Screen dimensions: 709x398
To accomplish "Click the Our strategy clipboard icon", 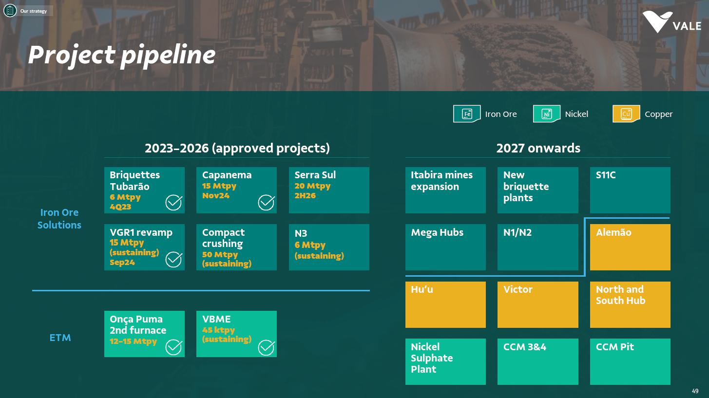I will (x=10, y=10).
